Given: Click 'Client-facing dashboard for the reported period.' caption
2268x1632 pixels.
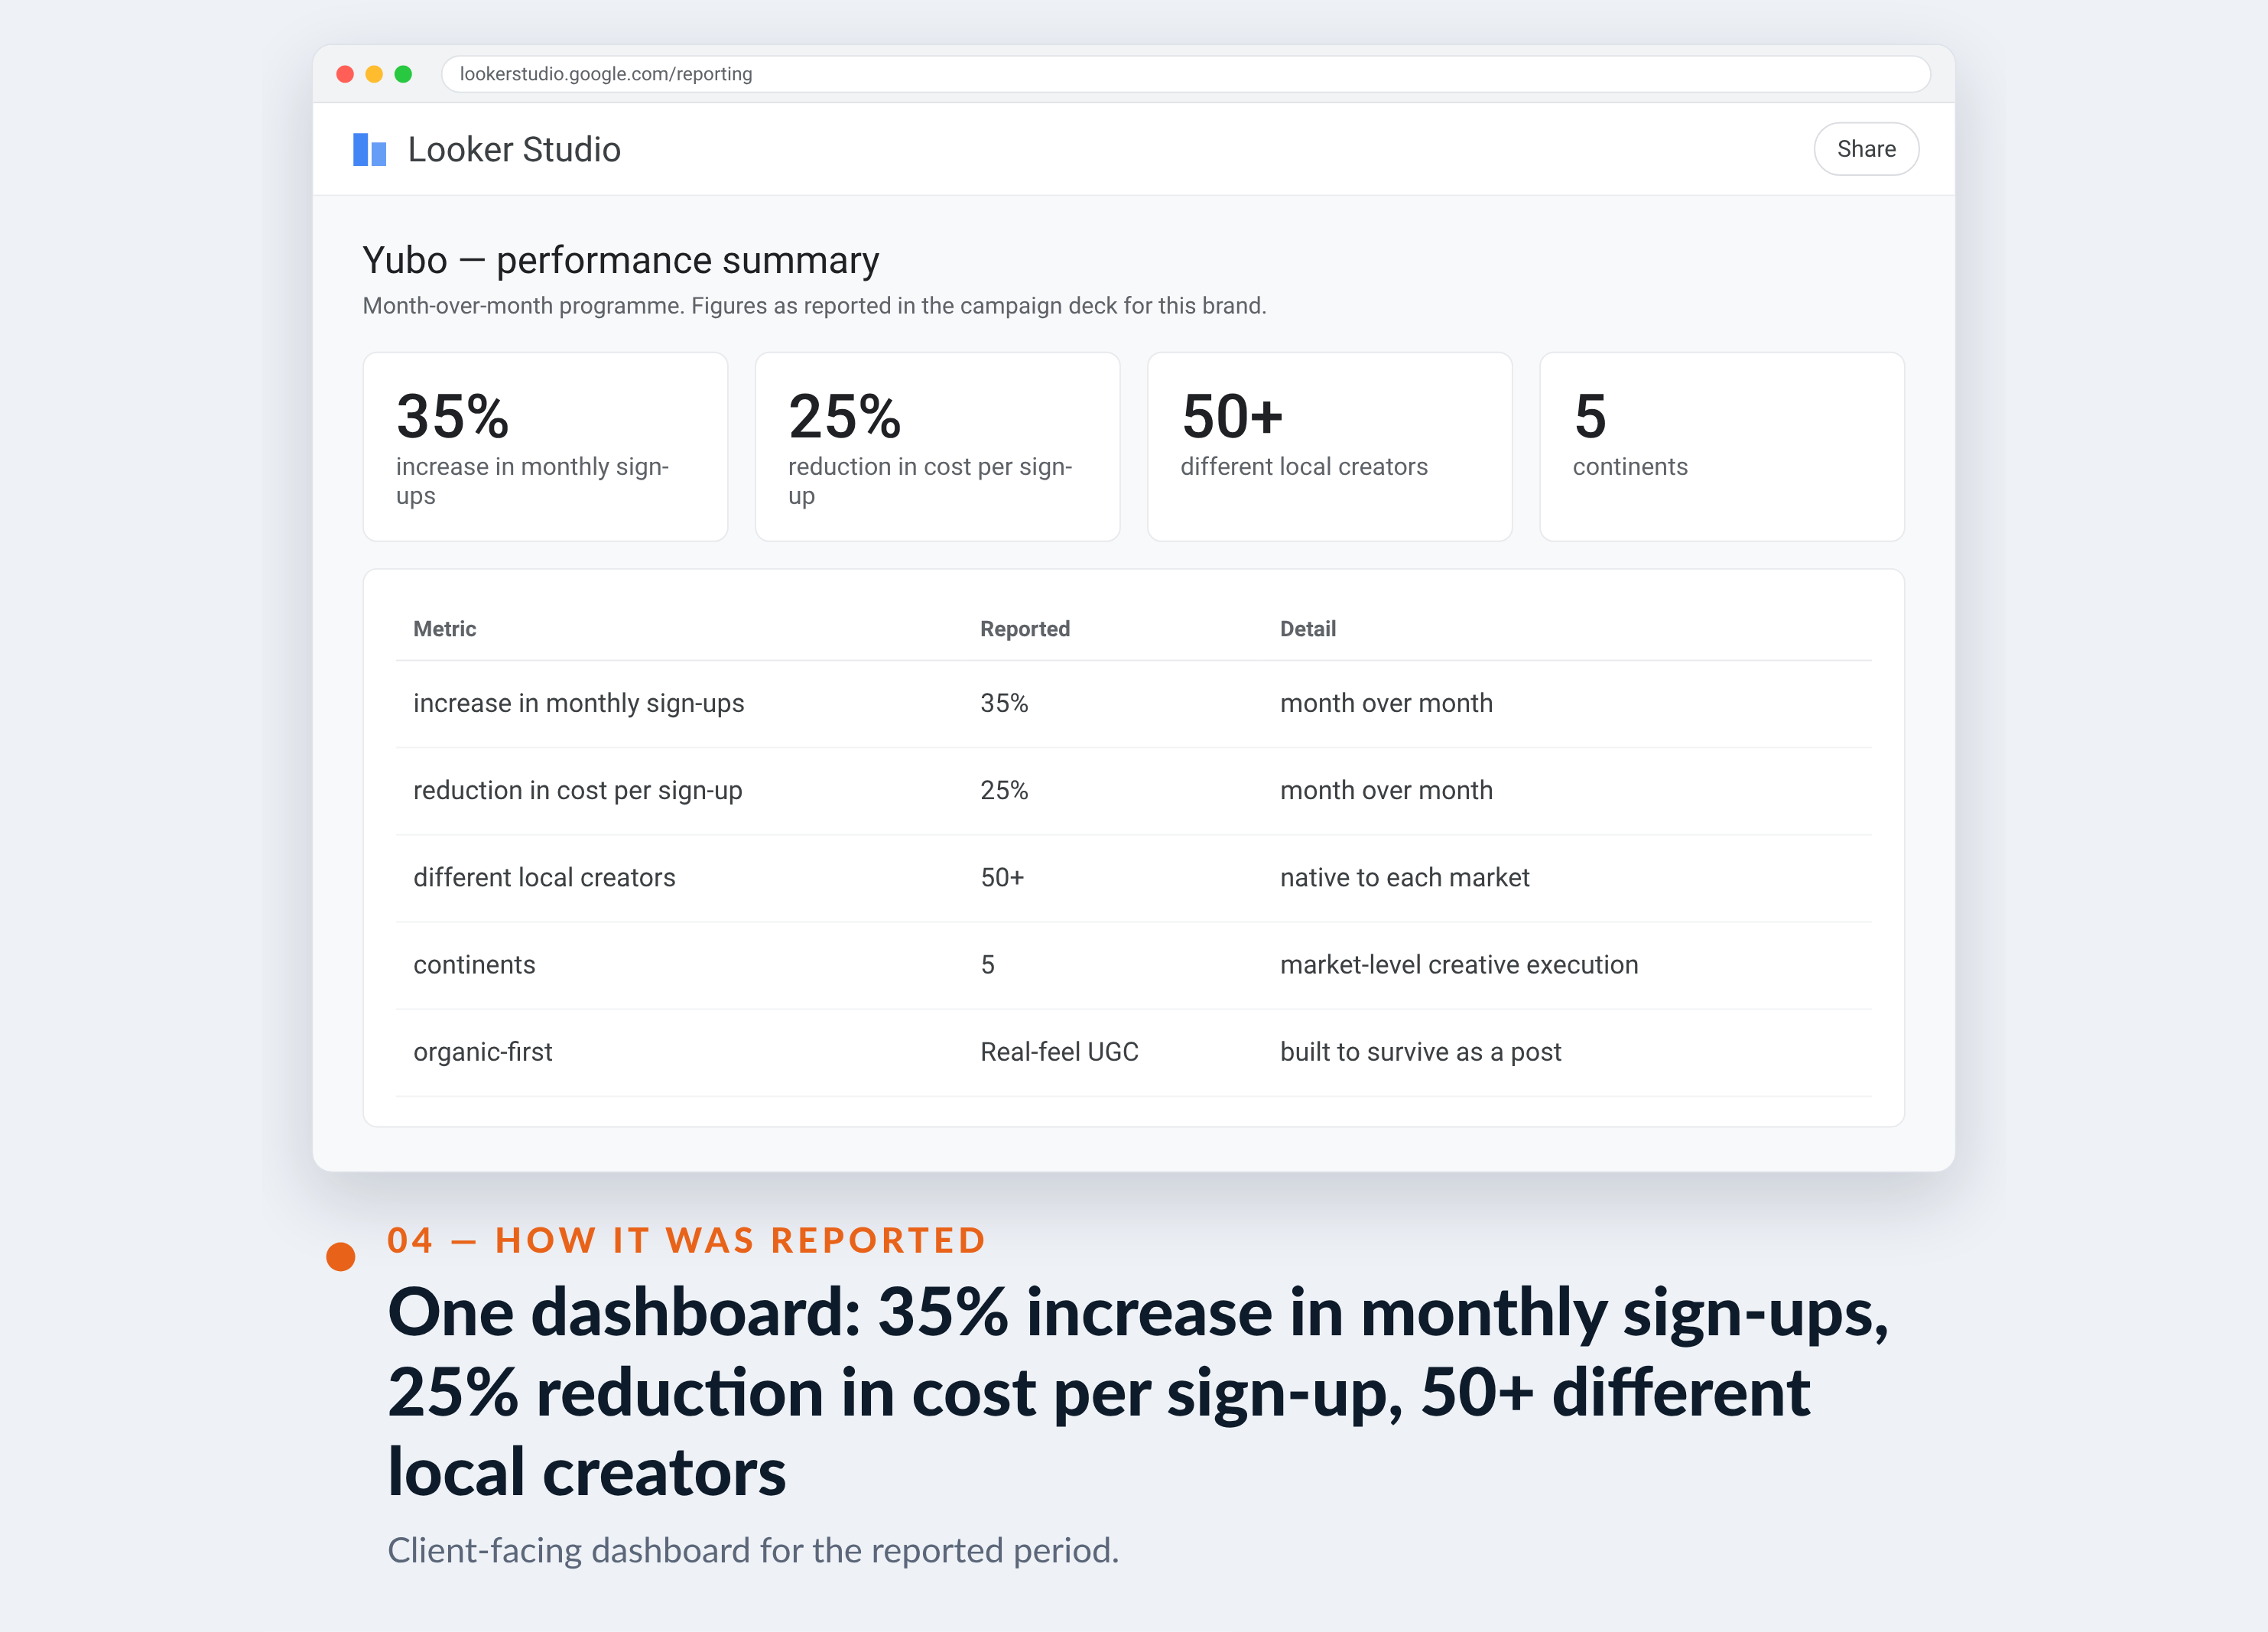Looking at the screenshot, I should click(x=753, y=1550).
